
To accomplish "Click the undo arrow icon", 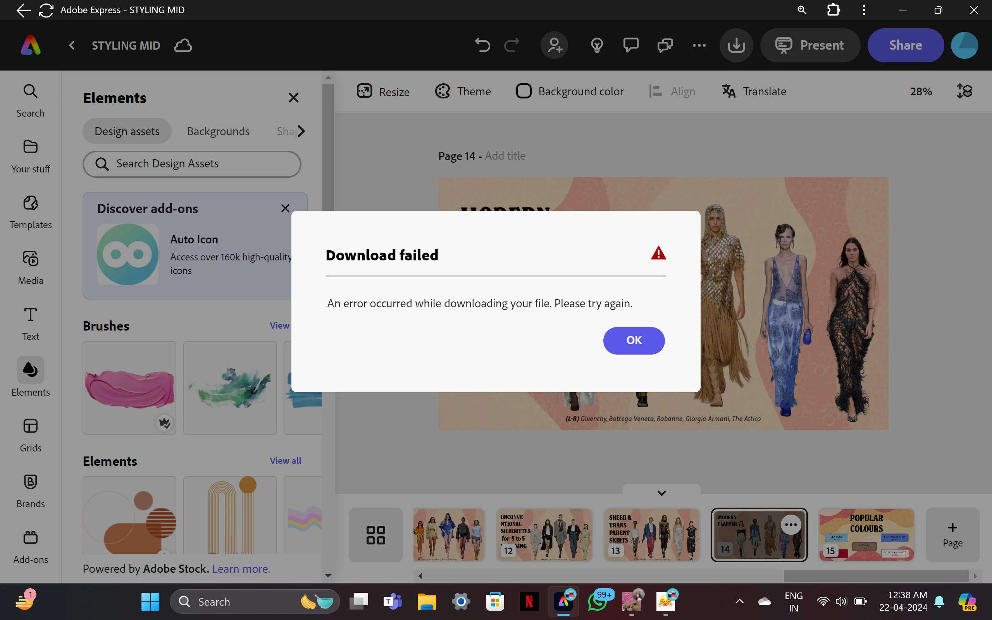I will 482,45.
